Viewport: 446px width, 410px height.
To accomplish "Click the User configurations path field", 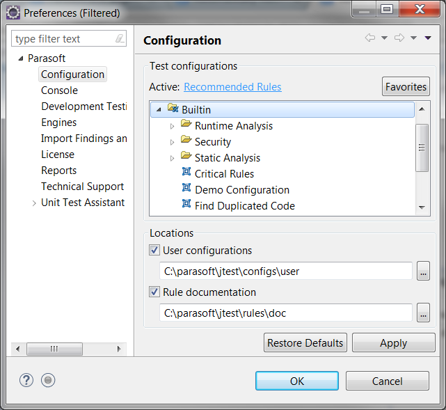I will click(x=286, y=271).
